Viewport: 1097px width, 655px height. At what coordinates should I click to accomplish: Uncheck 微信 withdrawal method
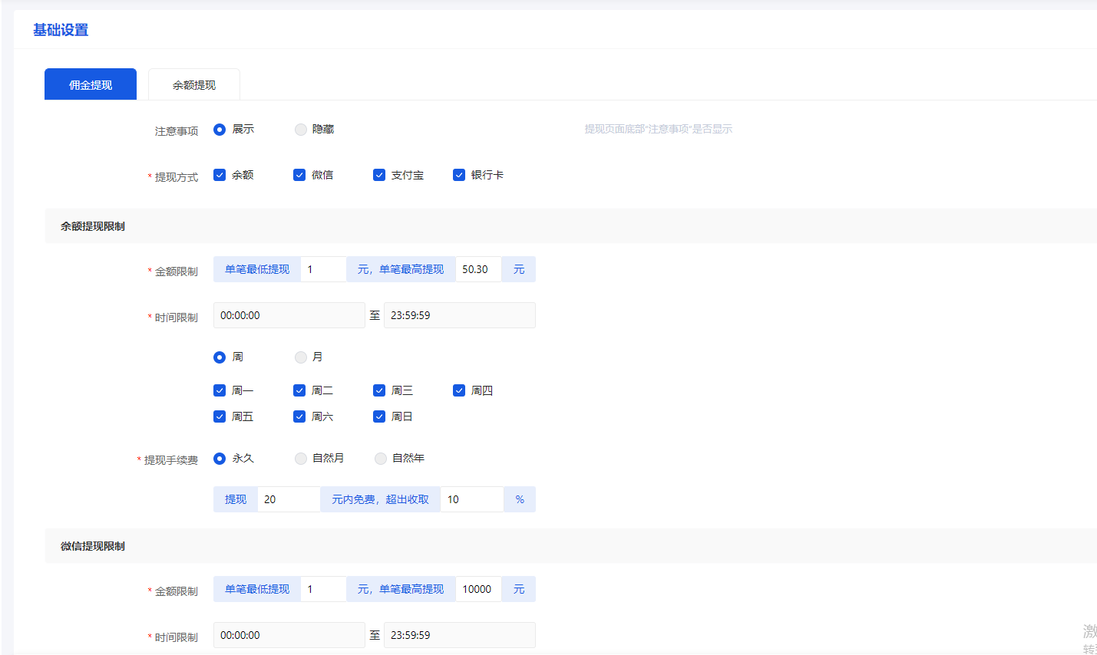click(299, 175)
